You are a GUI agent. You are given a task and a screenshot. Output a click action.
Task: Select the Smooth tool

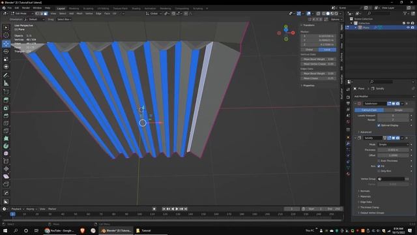coord(6,153)
